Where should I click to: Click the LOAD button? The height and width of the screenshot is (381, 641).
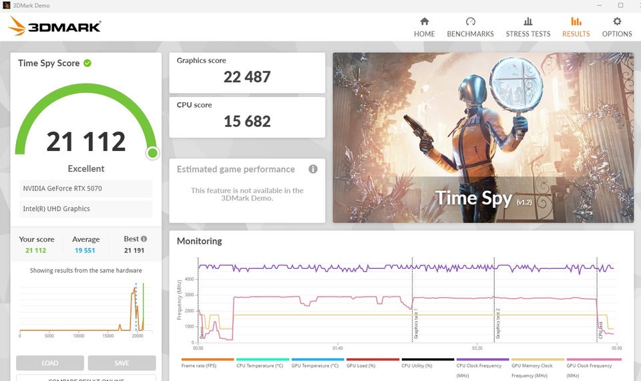pos(50,363)
